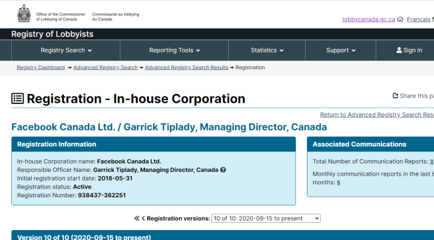
Task: Open the Registration versions dropdown
Action: 266,218
